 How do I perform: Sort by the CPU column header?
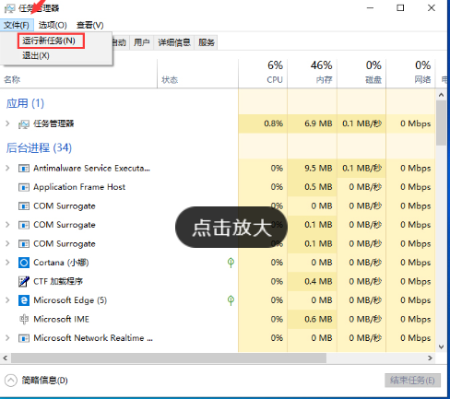[263, 73]
